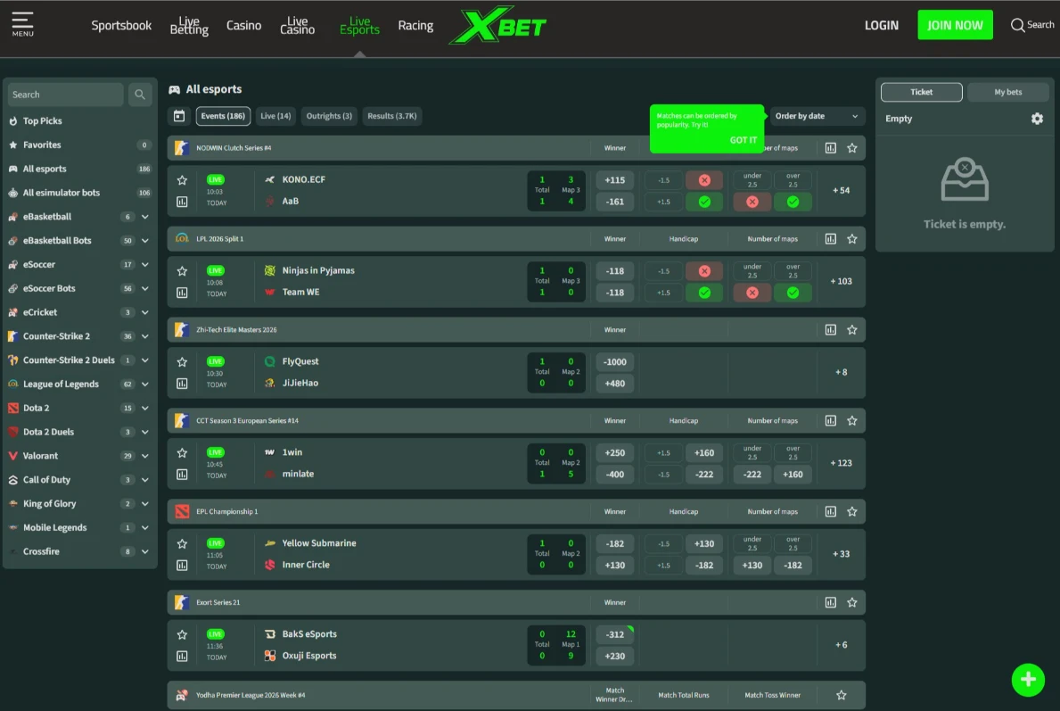Image resolution: width=1060 pixels, height=711 pixels.
Task: Open the hamburger main menu
Action: [22, 24]
